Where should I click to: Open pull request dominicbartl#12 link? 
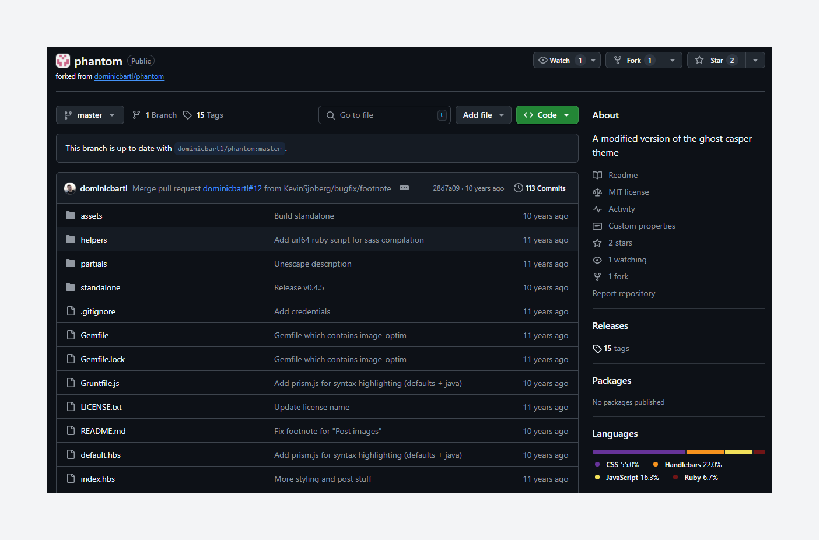coord(232,188)
